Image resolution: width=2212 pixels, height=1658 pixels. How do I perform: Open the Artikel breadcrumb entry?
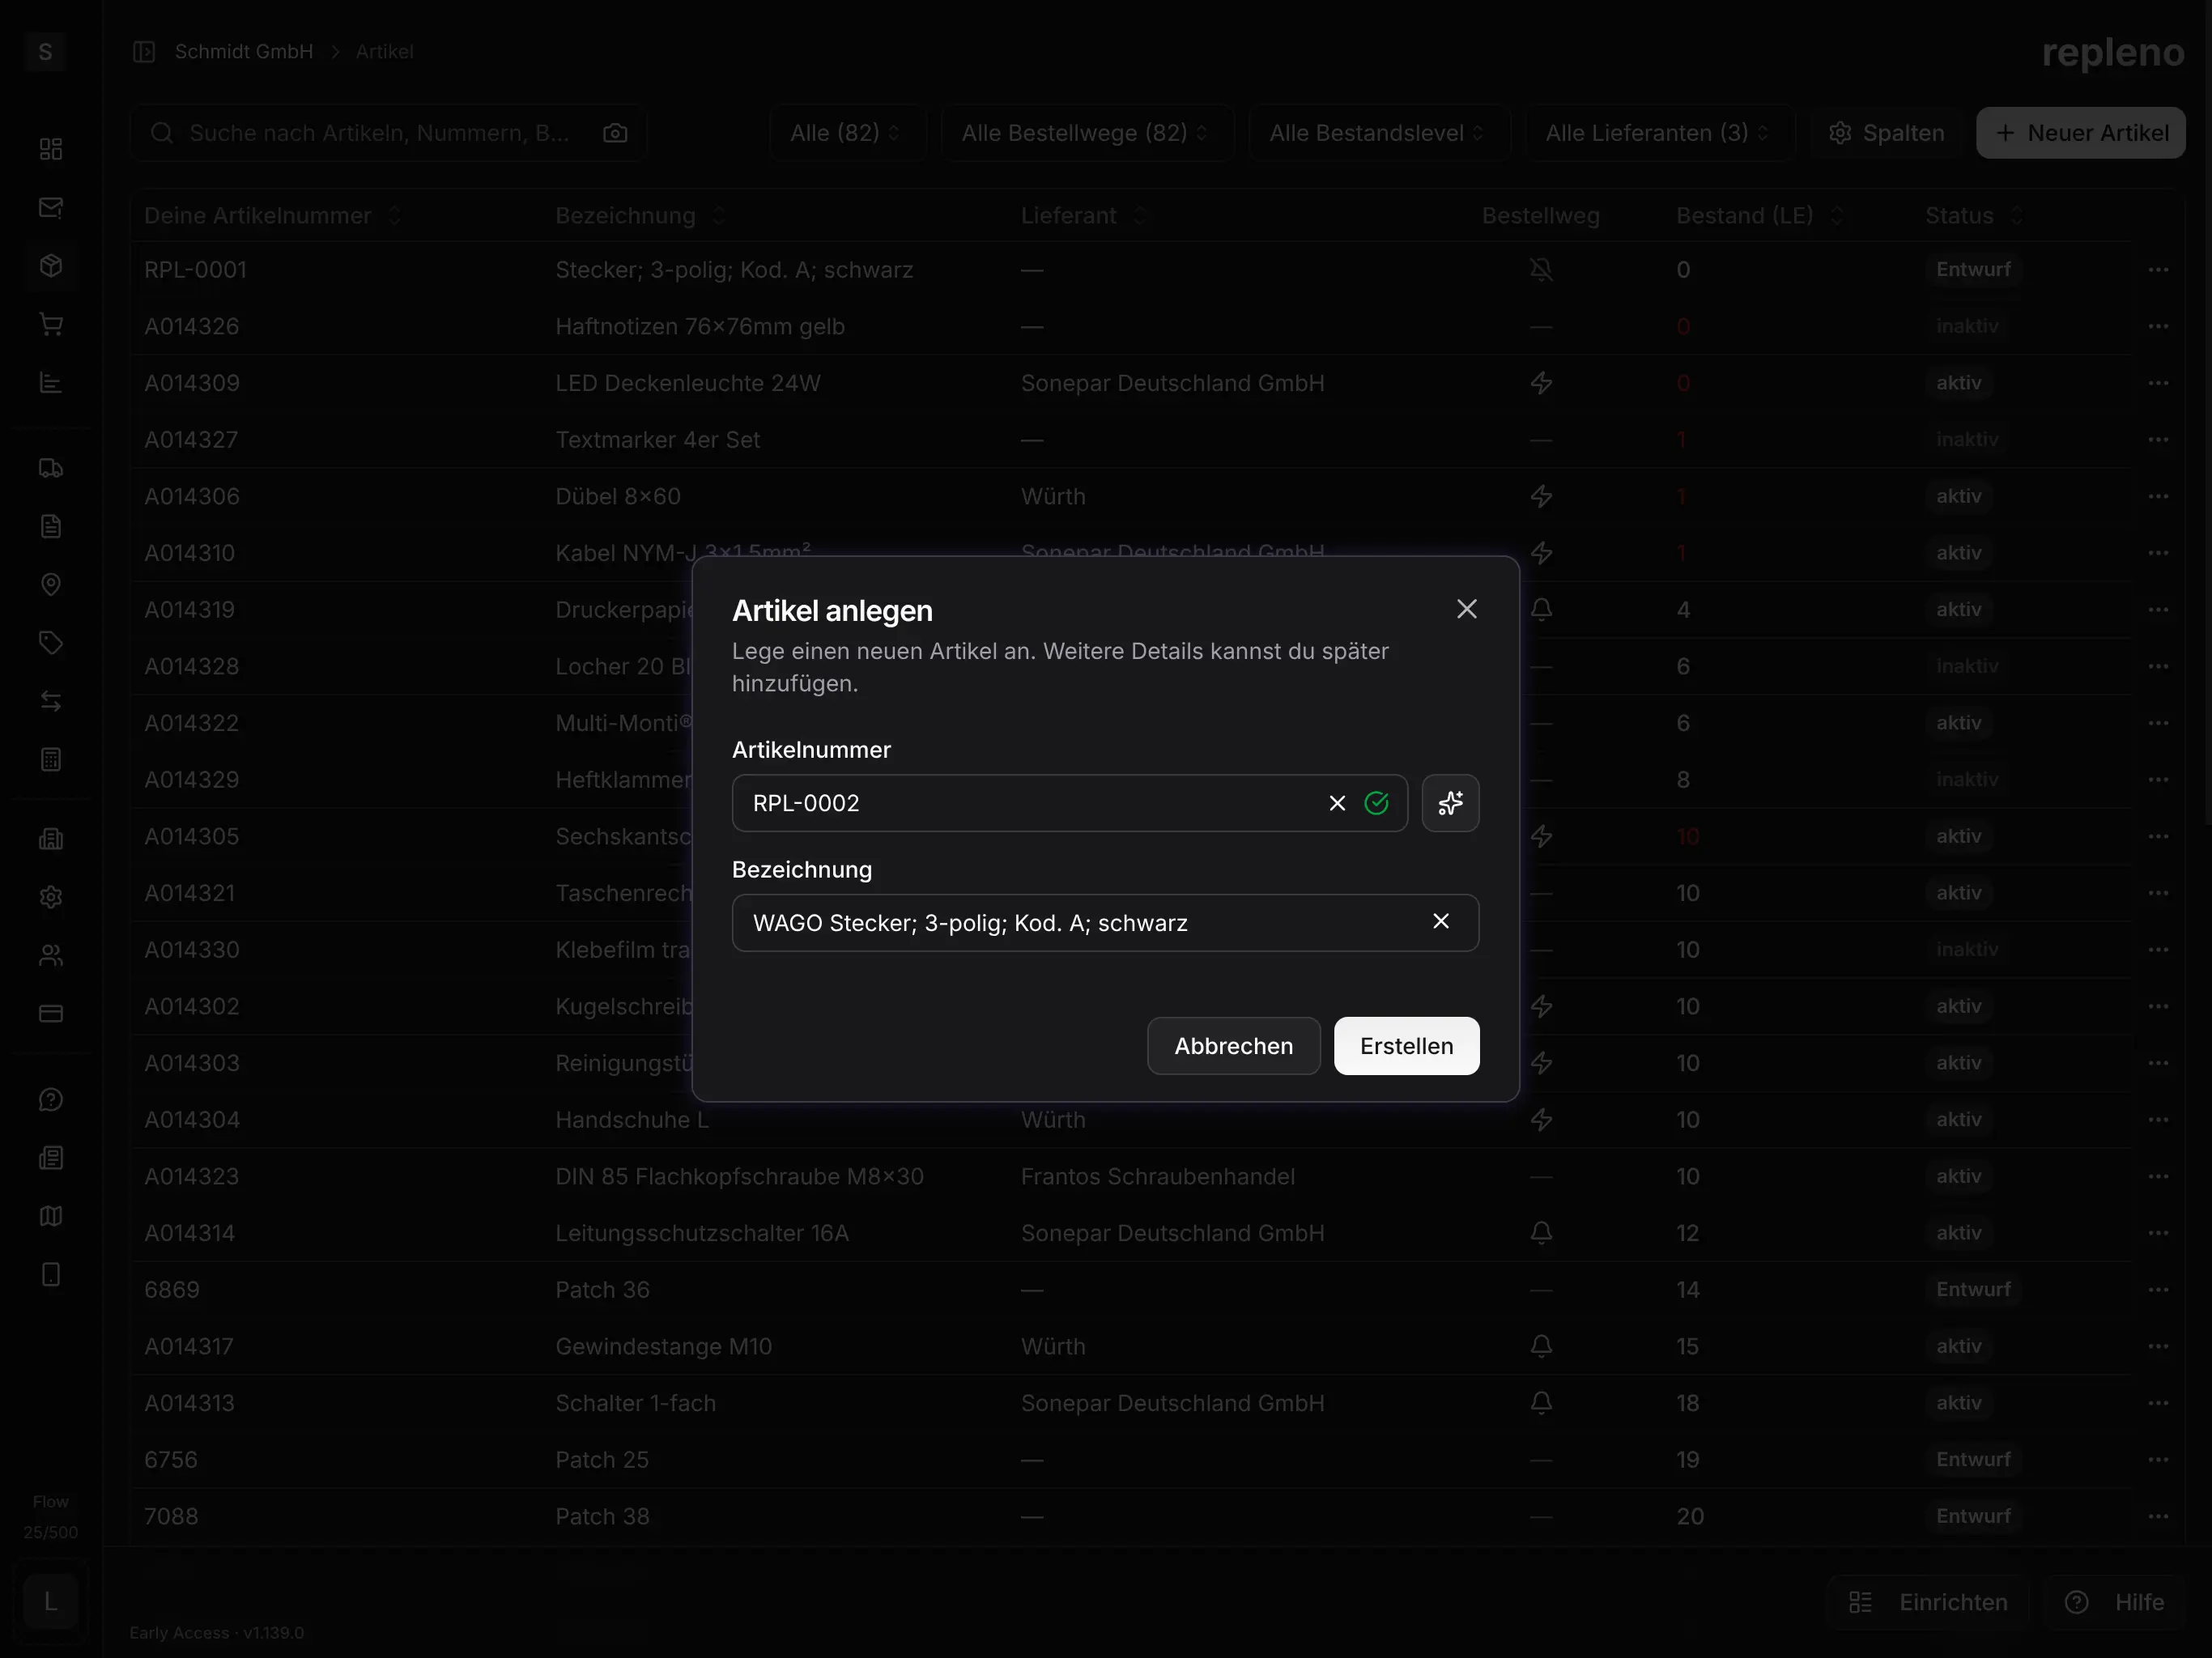(x=384, y=51)
